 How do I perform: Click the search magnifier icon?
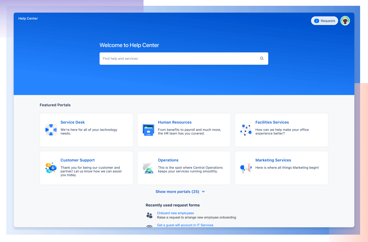[x=262, y=58]
